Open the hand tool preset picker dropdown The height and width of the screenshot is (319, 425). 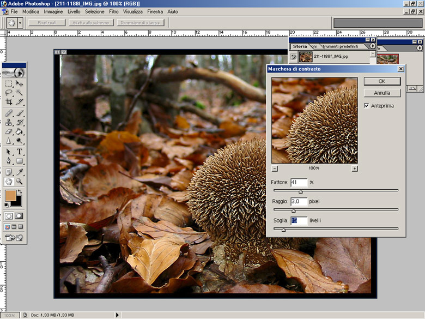click(21, 23)
